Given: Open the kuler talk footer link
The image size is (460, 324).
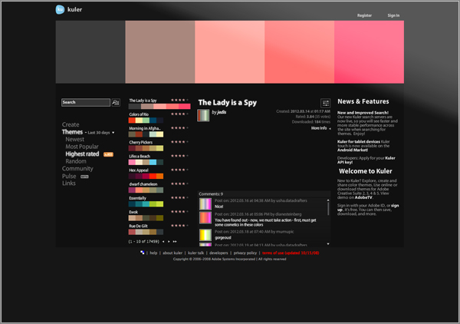Looking at the screenshot, I should click(195, 253).
